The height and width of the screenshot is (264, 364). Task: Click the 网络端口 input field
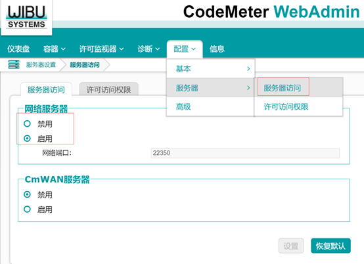click(245, 153)
